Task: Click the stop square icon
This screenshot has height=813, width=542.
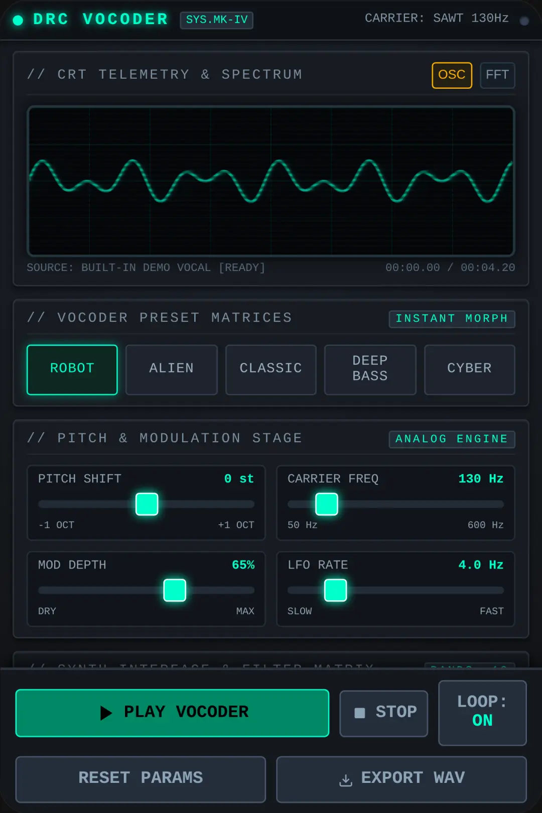Action: click(x=360, y=713)
